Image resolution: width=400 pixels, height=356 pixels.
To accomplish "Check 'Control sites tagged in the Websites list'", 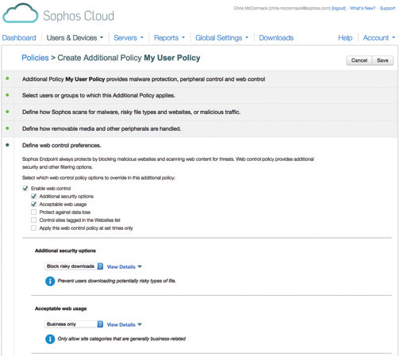I will click(33, 220).
